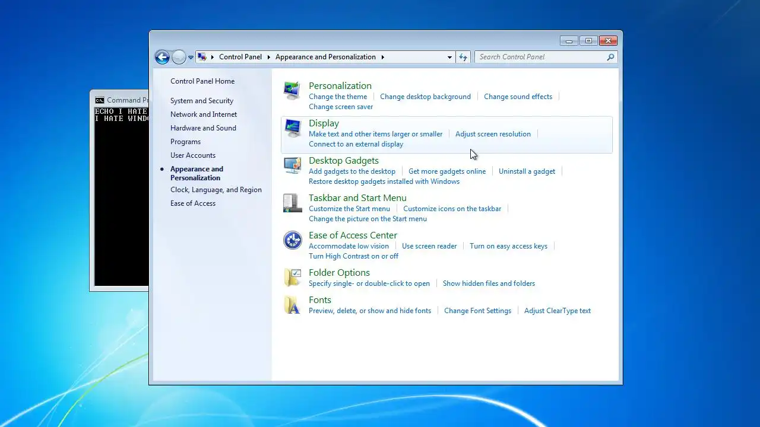Click the Desktop Gadgets icon
The width and height of the screenshot is (760, 427).
pyautogui.click(x=292, y=165)
